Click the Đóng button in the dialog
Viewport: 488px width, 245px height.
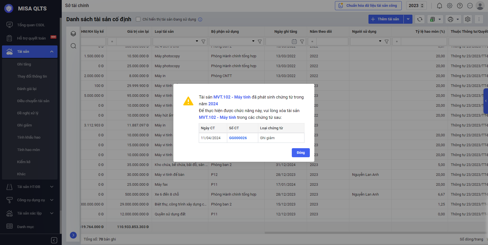pos(301,153)
